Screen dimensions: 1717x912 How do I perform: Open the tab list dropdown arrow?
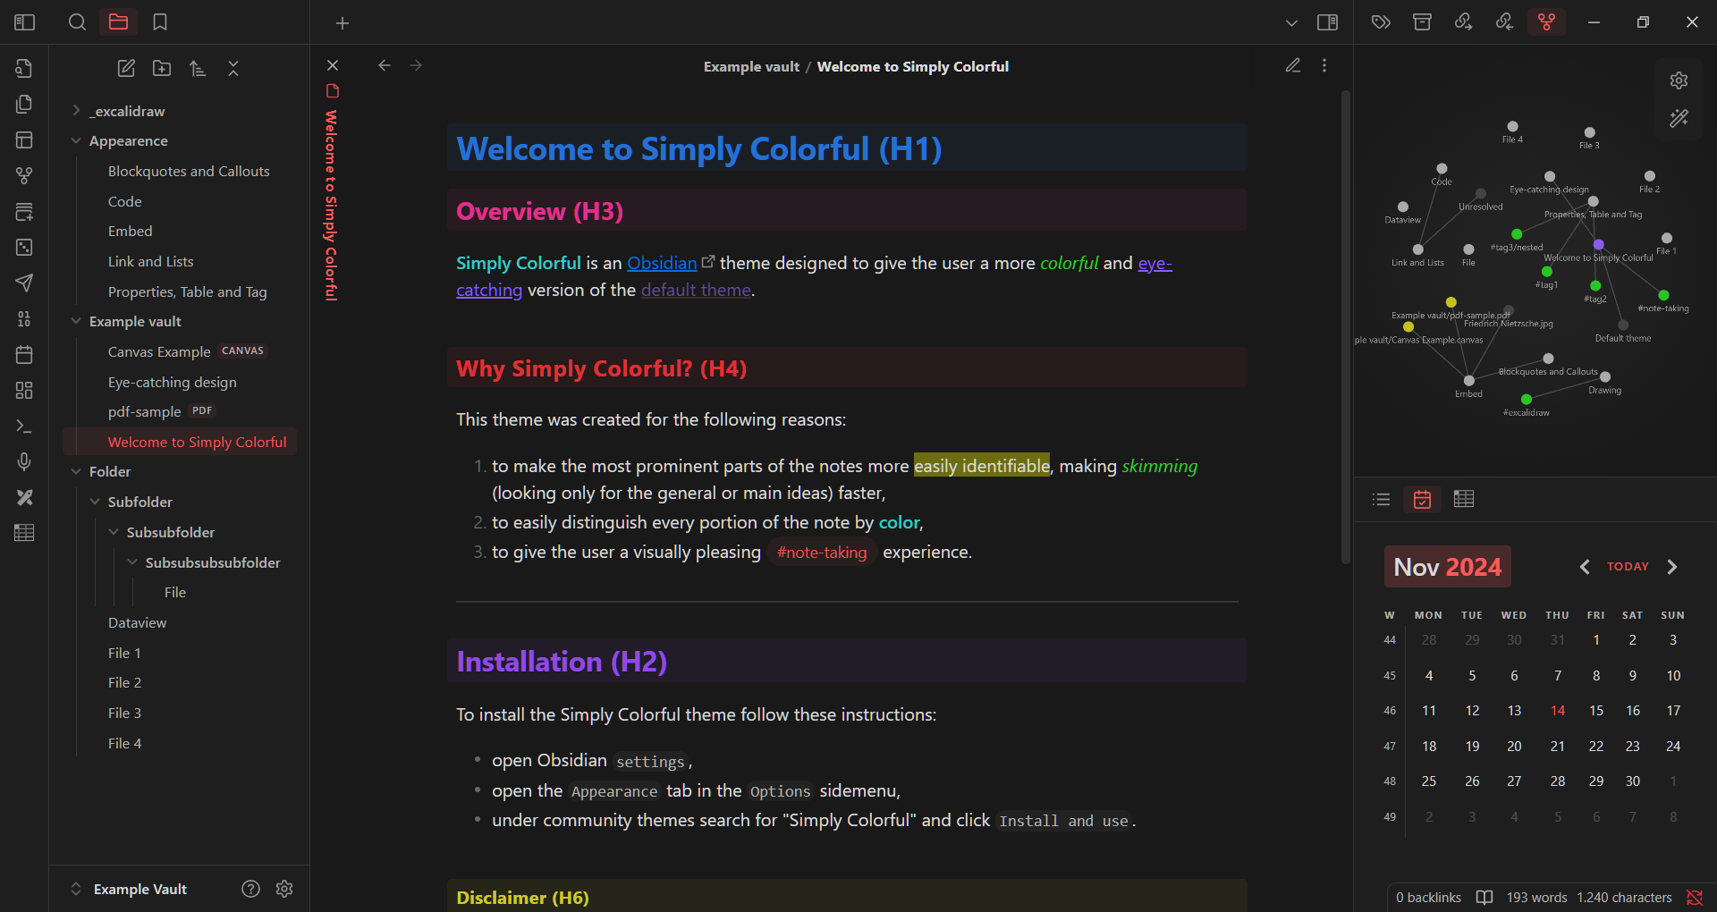pos(1291,23)
